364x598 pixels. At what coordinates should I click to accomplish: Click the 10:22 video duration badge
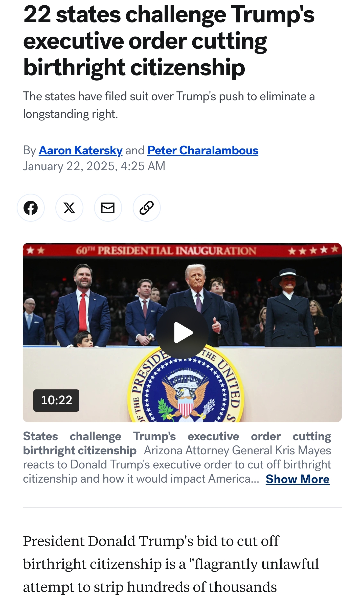(x=56, y=401)
